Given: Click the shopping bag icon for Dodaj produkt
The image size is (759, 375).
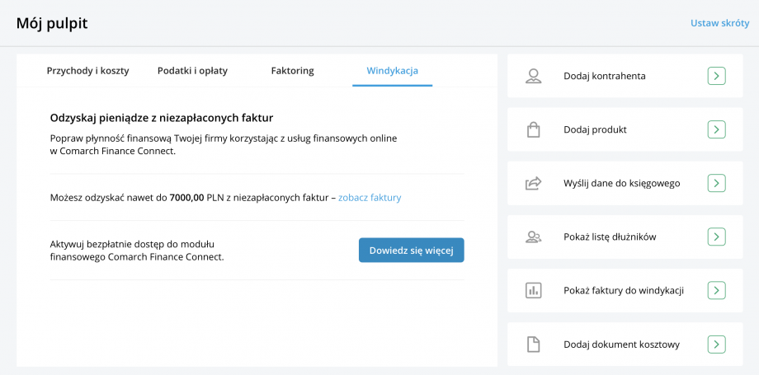Looking at the screenshot, I should pos(533,129).
